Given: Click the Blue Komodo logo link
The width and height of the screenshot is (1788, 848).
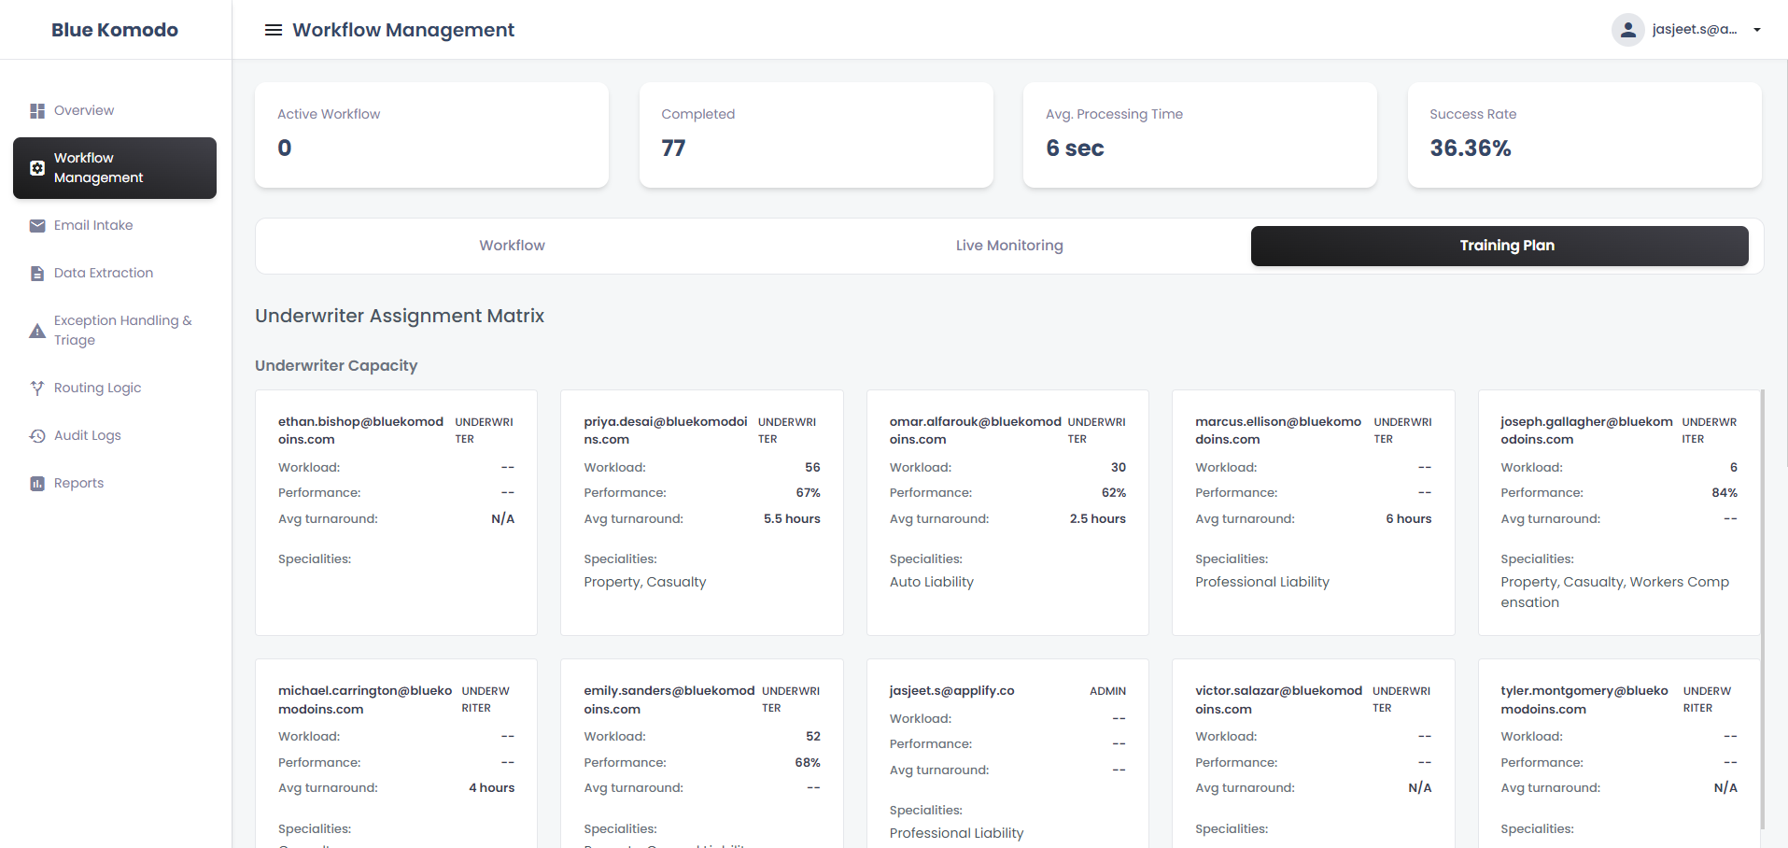Looking at the screenshot, I should tap(115, 30).
